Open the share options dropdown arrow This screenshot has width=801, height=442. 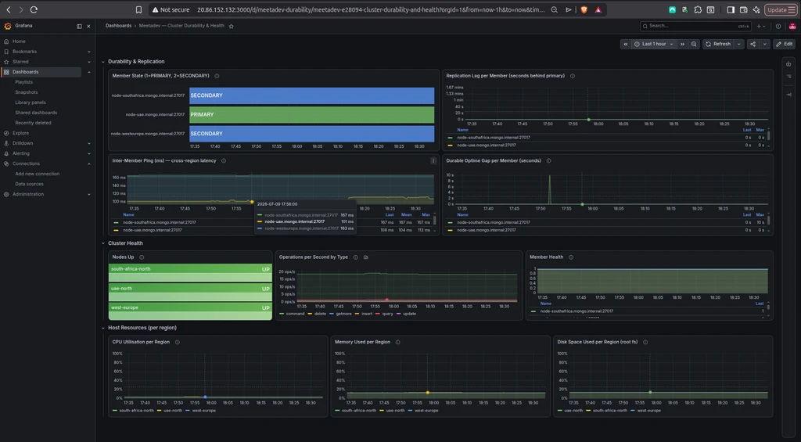tap(765, 44)
